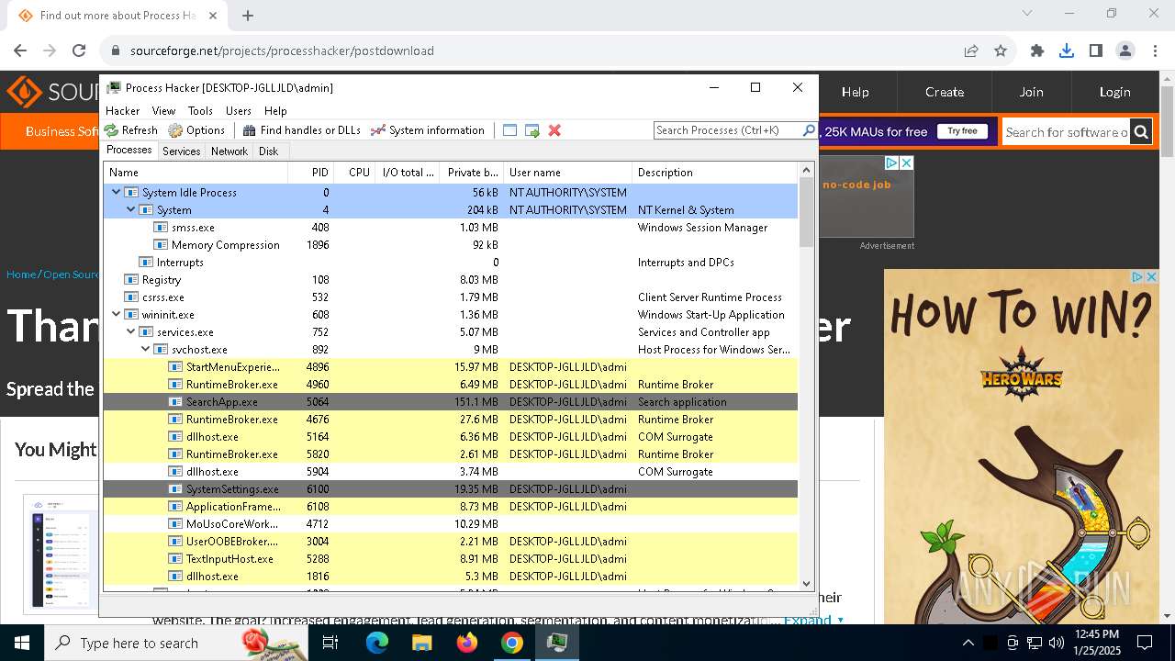1175x661 pixels.
Task: Click the Refresh toolbar button
Action: click(x=130, y=130)
